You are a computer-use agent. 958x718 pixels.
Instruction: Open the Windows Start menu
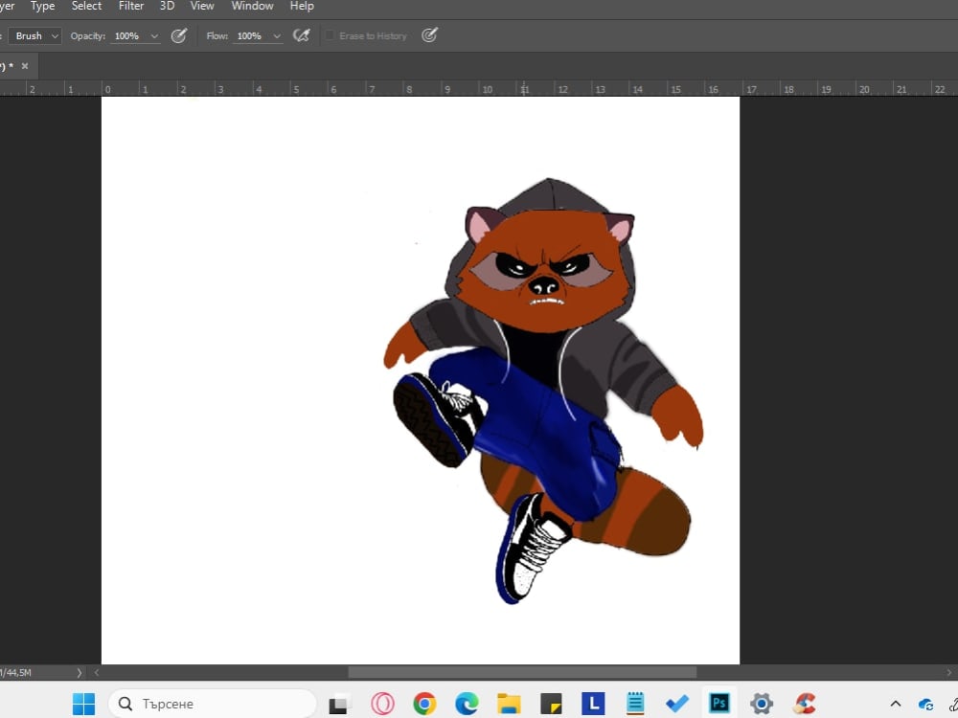(x=83, y=704)
